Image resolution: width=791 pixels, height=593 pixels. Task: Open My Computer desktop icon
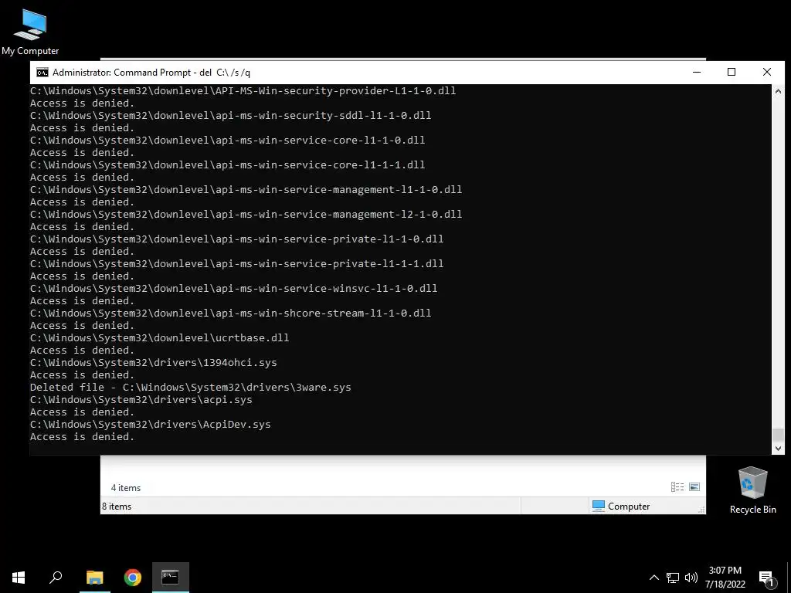coord(30,31)
